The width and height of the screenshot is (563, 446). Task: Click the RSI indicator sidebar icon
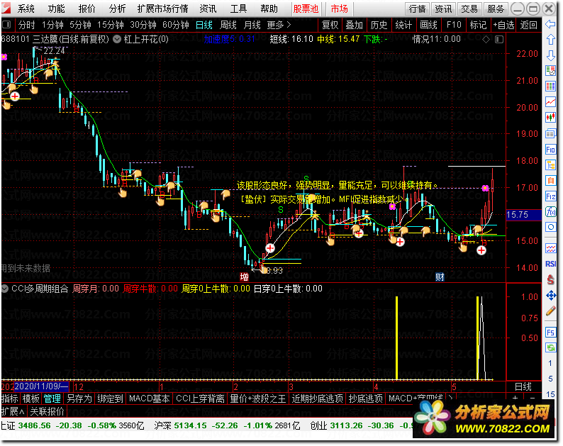(550, 264)
